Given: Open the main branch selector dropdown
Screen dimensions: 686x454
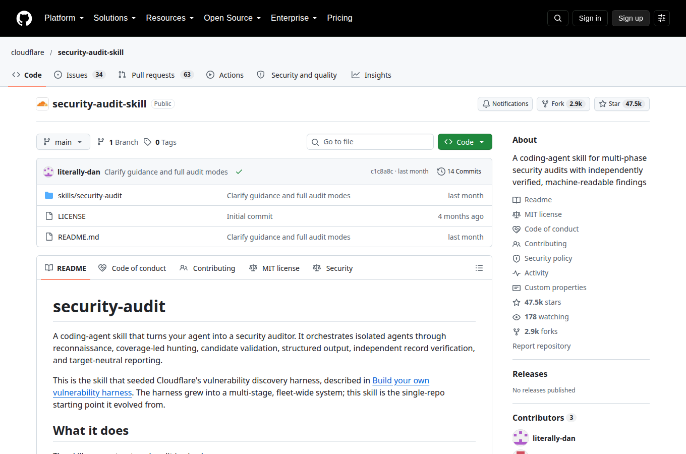Looking at the screenshot, I should click(x=63, y=142).
